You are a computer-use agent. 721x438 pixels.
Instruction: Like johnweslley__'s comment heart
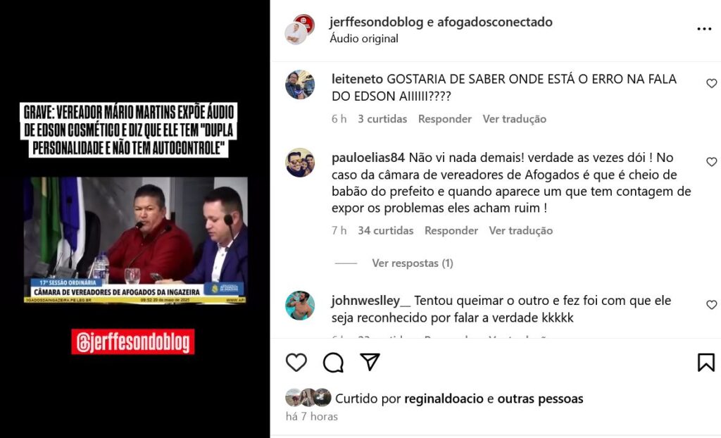pyautogui.click(x=711, y=305)
